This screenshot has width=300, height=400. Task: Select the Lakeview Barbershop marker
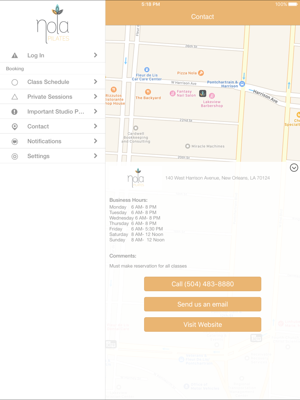click(212, 96)
